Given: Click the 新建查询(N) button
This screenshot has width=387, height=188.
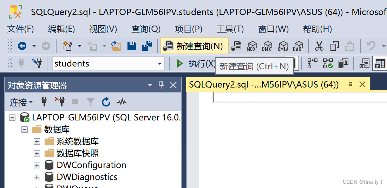Looking at the screenshot, I should pos(195,46).
